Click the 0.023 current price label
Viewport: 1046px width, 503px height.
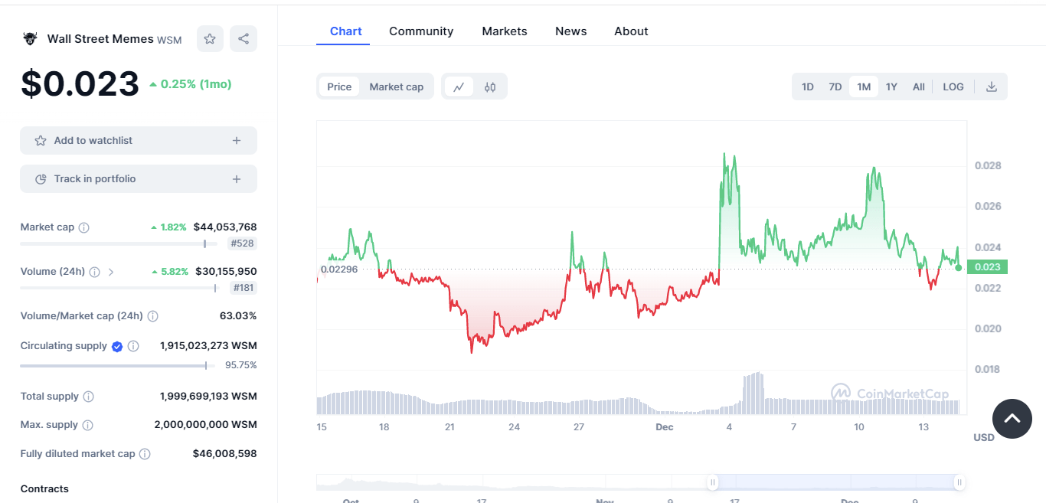[x=988, y=267]
